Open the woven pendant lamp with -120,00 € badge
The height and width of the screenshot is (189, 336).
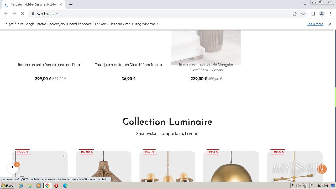click(x=103, y=166)
